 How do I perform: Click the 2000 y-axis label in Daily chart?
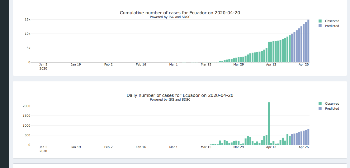(x=26, y=106)
